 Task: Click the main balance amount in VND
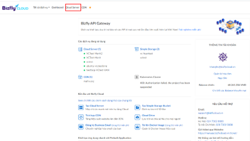tap(237, 85)
